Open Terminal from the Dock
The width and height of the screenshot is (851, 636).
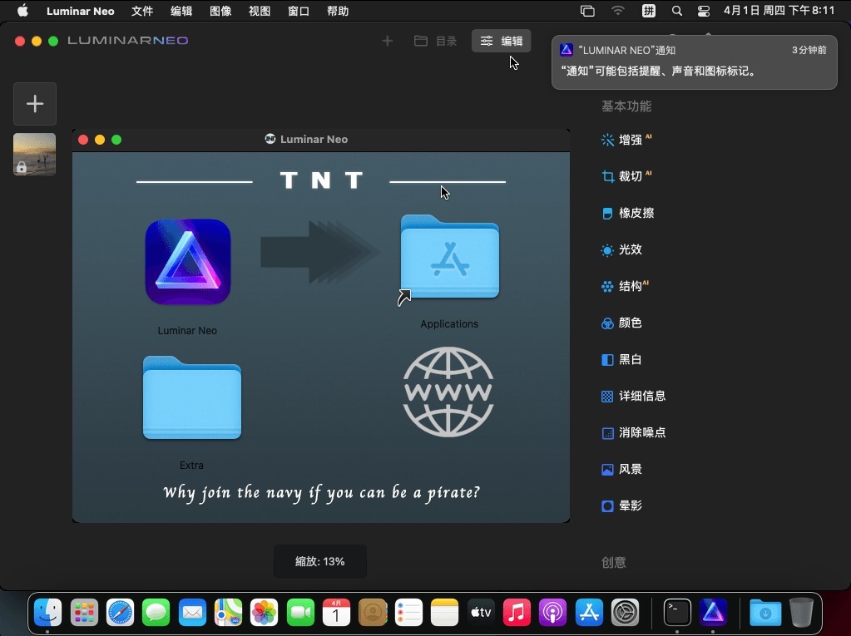(677, 613)
